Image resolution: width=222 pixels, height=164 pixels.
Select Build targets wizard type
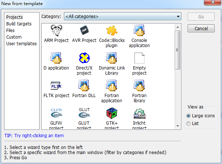coord(19,24)
